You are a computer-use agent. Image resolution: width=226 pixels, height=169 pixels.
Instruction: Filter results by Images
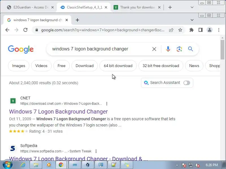pyautogui.click(x=19, y=66)
